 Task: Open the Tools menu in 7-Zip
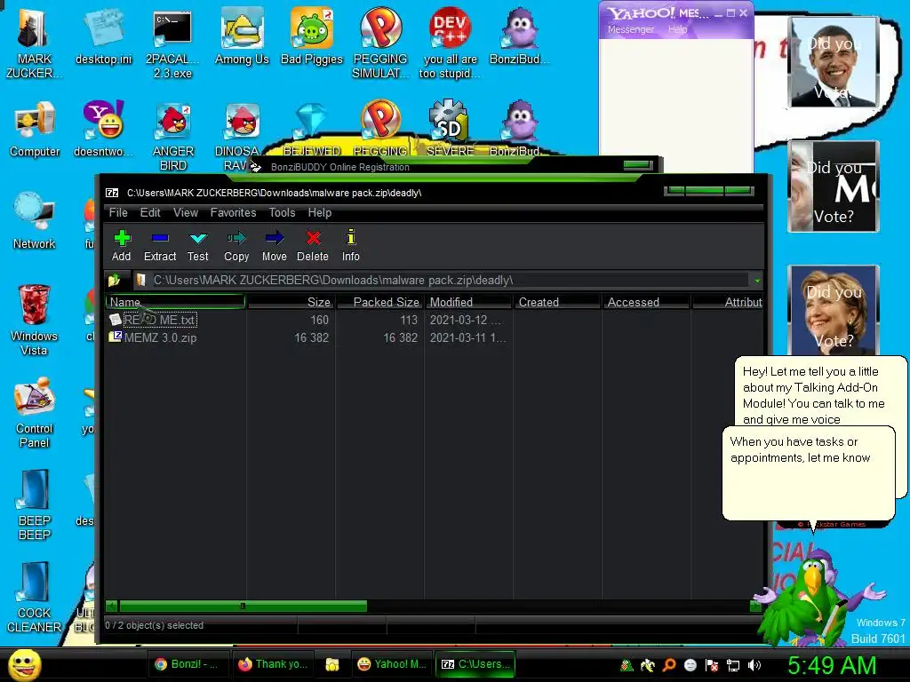tap(282, 213)
